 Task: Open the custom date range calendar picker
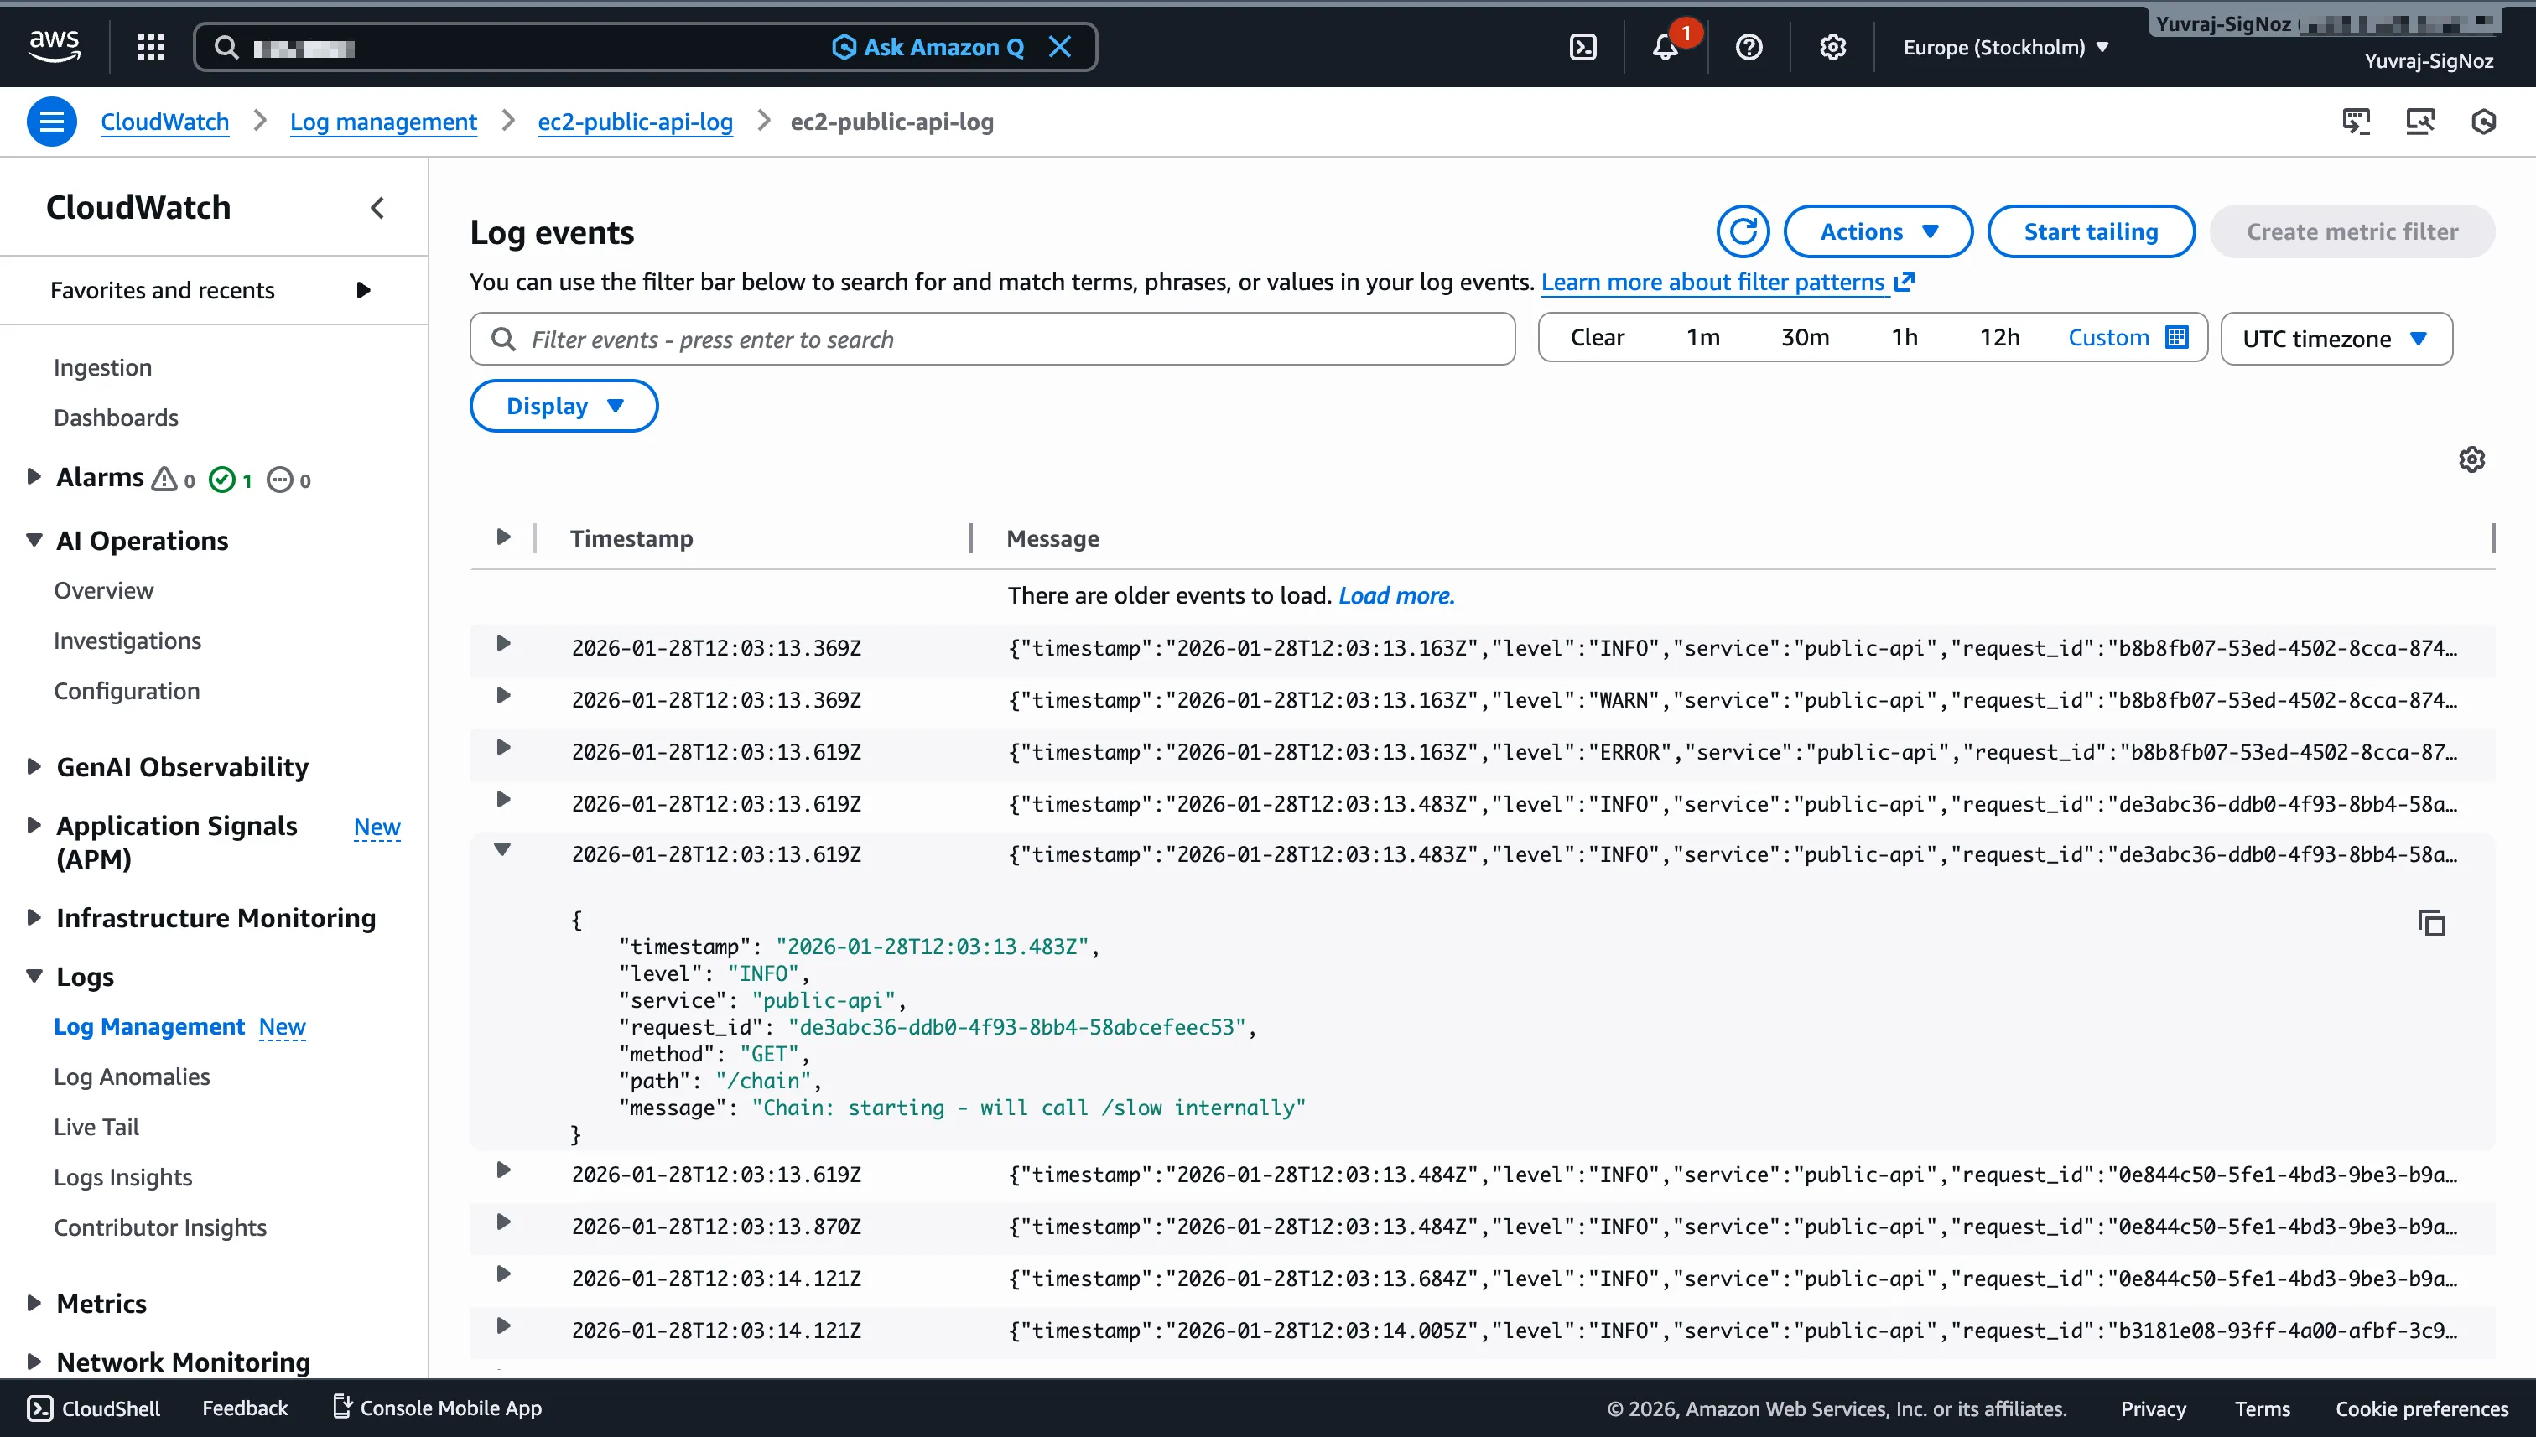2178,336
